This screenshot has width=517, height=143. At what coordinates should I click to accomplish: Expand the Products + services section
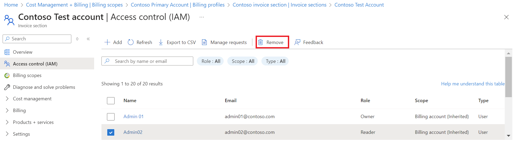click(x=7, y=122)
